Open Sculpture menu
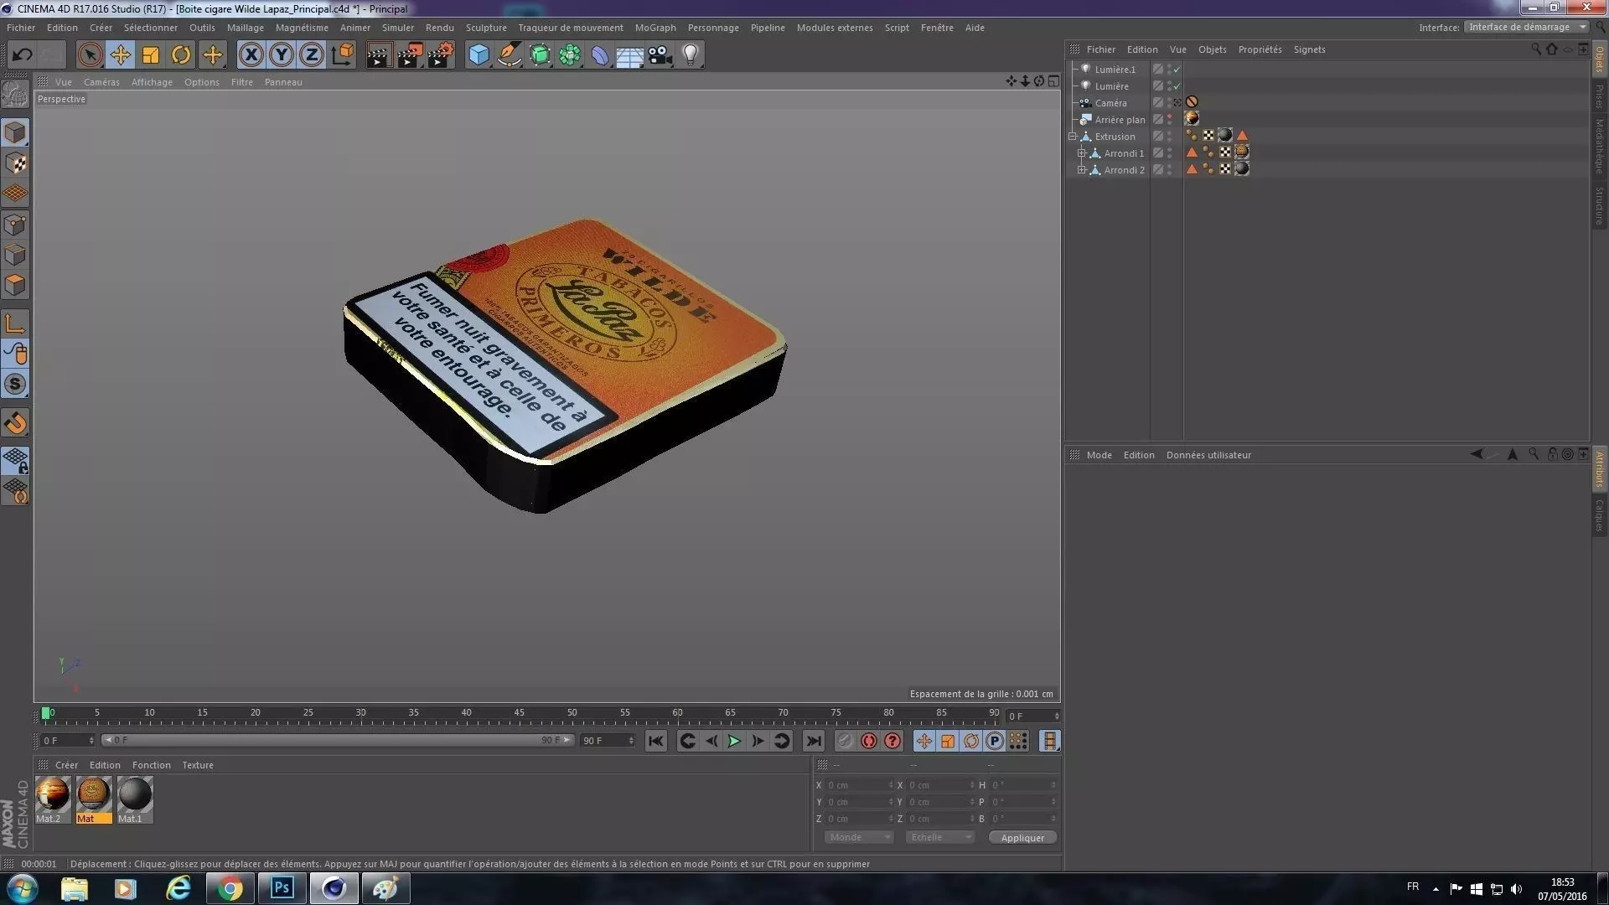 [486, 28]
